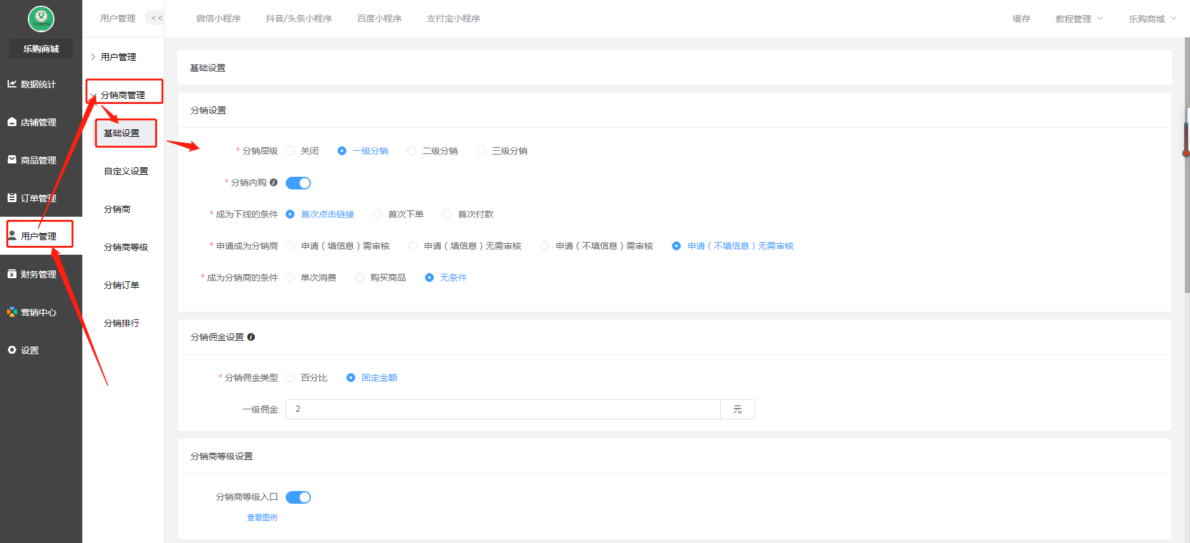
Task: Click the vertical page scrollbar
Action: coord(1187,165)
